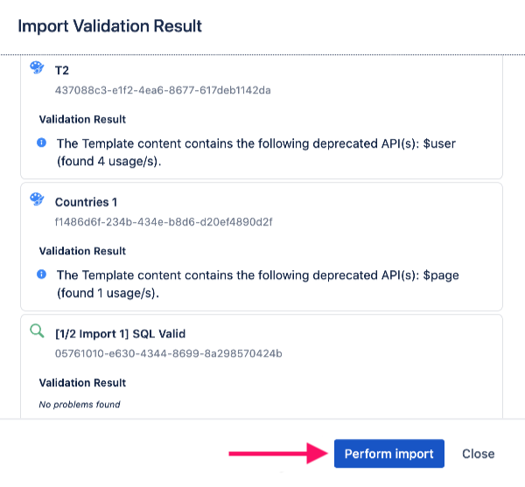
Task: Click the No problems found text
Action: pyautogui.click(x=80, y=404)
